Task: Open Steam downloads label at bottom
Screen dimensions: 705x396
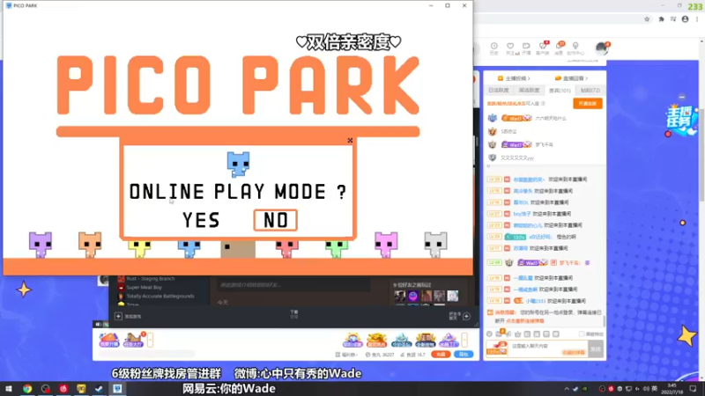Action: [x=294, y=314]
